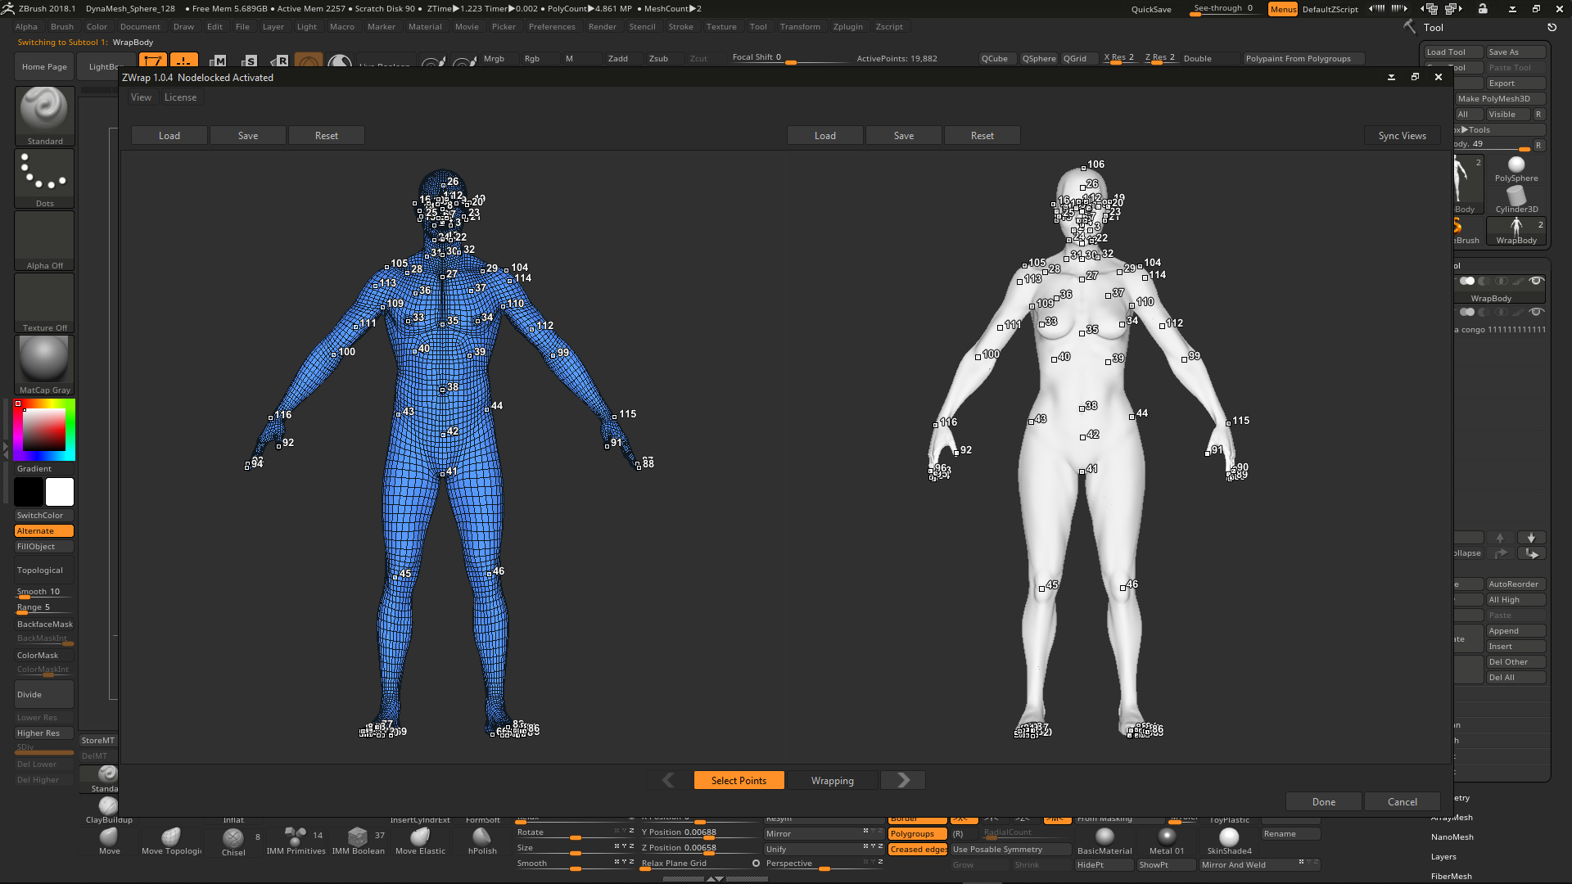1572x884 pixels.
Task: Choose the Metal 01 material
Action: pyautogui.click(x=1167, y=841)
